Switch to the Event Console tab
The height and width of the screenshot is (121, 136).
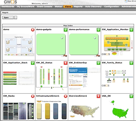[x=45, y=7]
